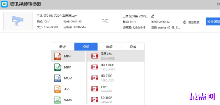The width and height of the screenshot is (220, 105).
Task: Switch to the 音频 tab
Action: pyautogui.click(x=109, y=47)
